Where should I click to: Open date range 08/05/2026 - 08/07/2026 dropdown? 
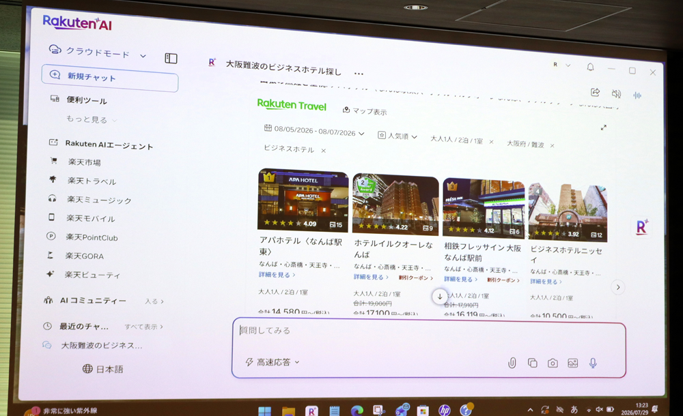[x=314, y=130]
